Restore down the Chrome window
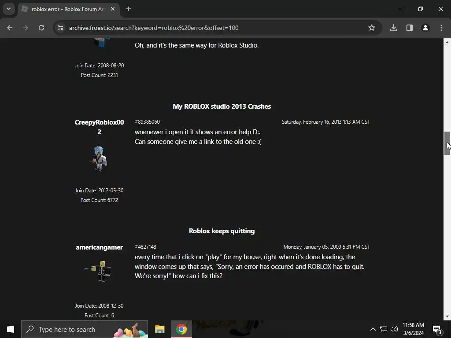Image resolution: width=451 pixels, height=338 pixels. coord(421,9)
